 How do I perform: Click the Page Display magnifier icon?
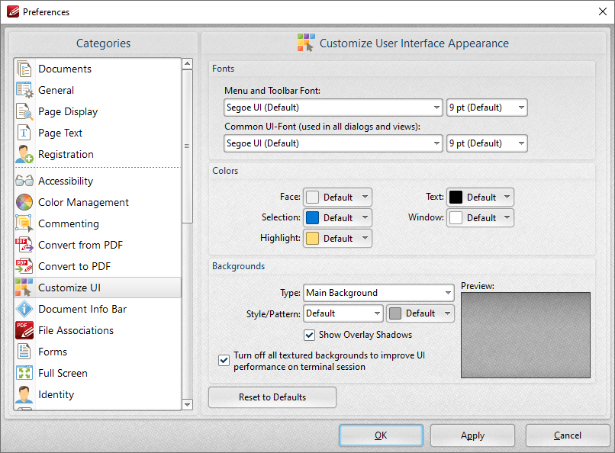[x=24, y=111]
